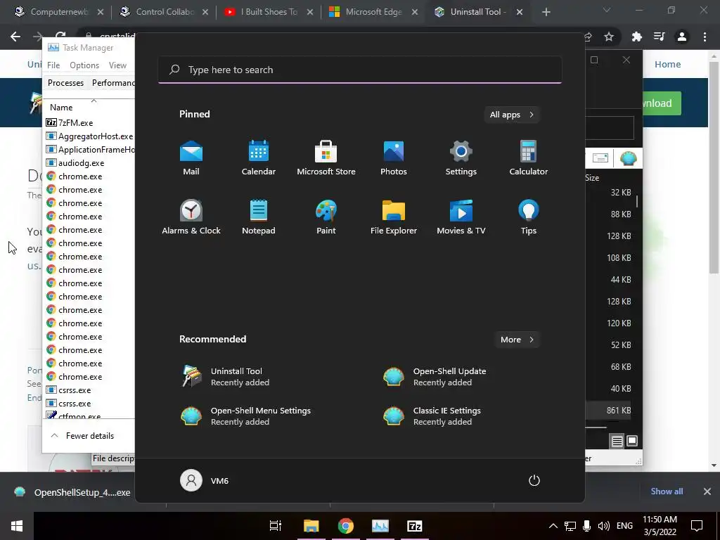Image resolution: width=720 pixels, height=540 pixels.
Task: Bookmark this page with star icon
Action: point(609,37)
